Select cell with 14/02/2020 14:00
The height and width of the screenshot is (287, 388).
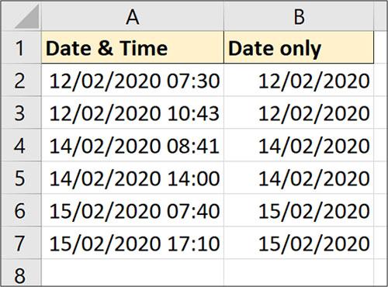pos(133,178)
